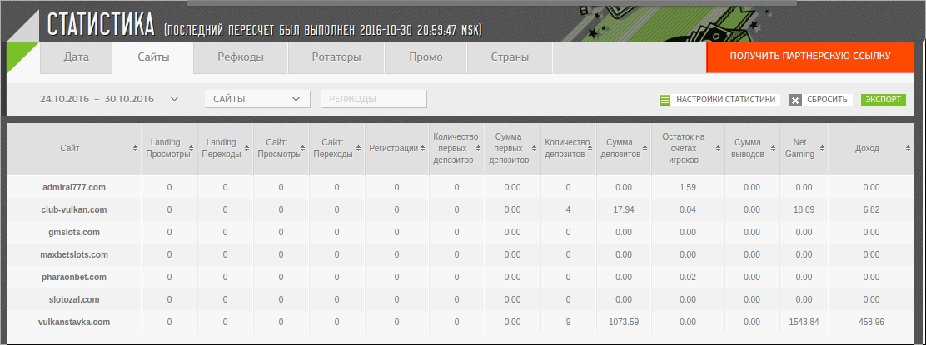The width and height of the screenshot is (926, 345).
Task: Click Получить партнерскую ссылку button
Action: 809,57
